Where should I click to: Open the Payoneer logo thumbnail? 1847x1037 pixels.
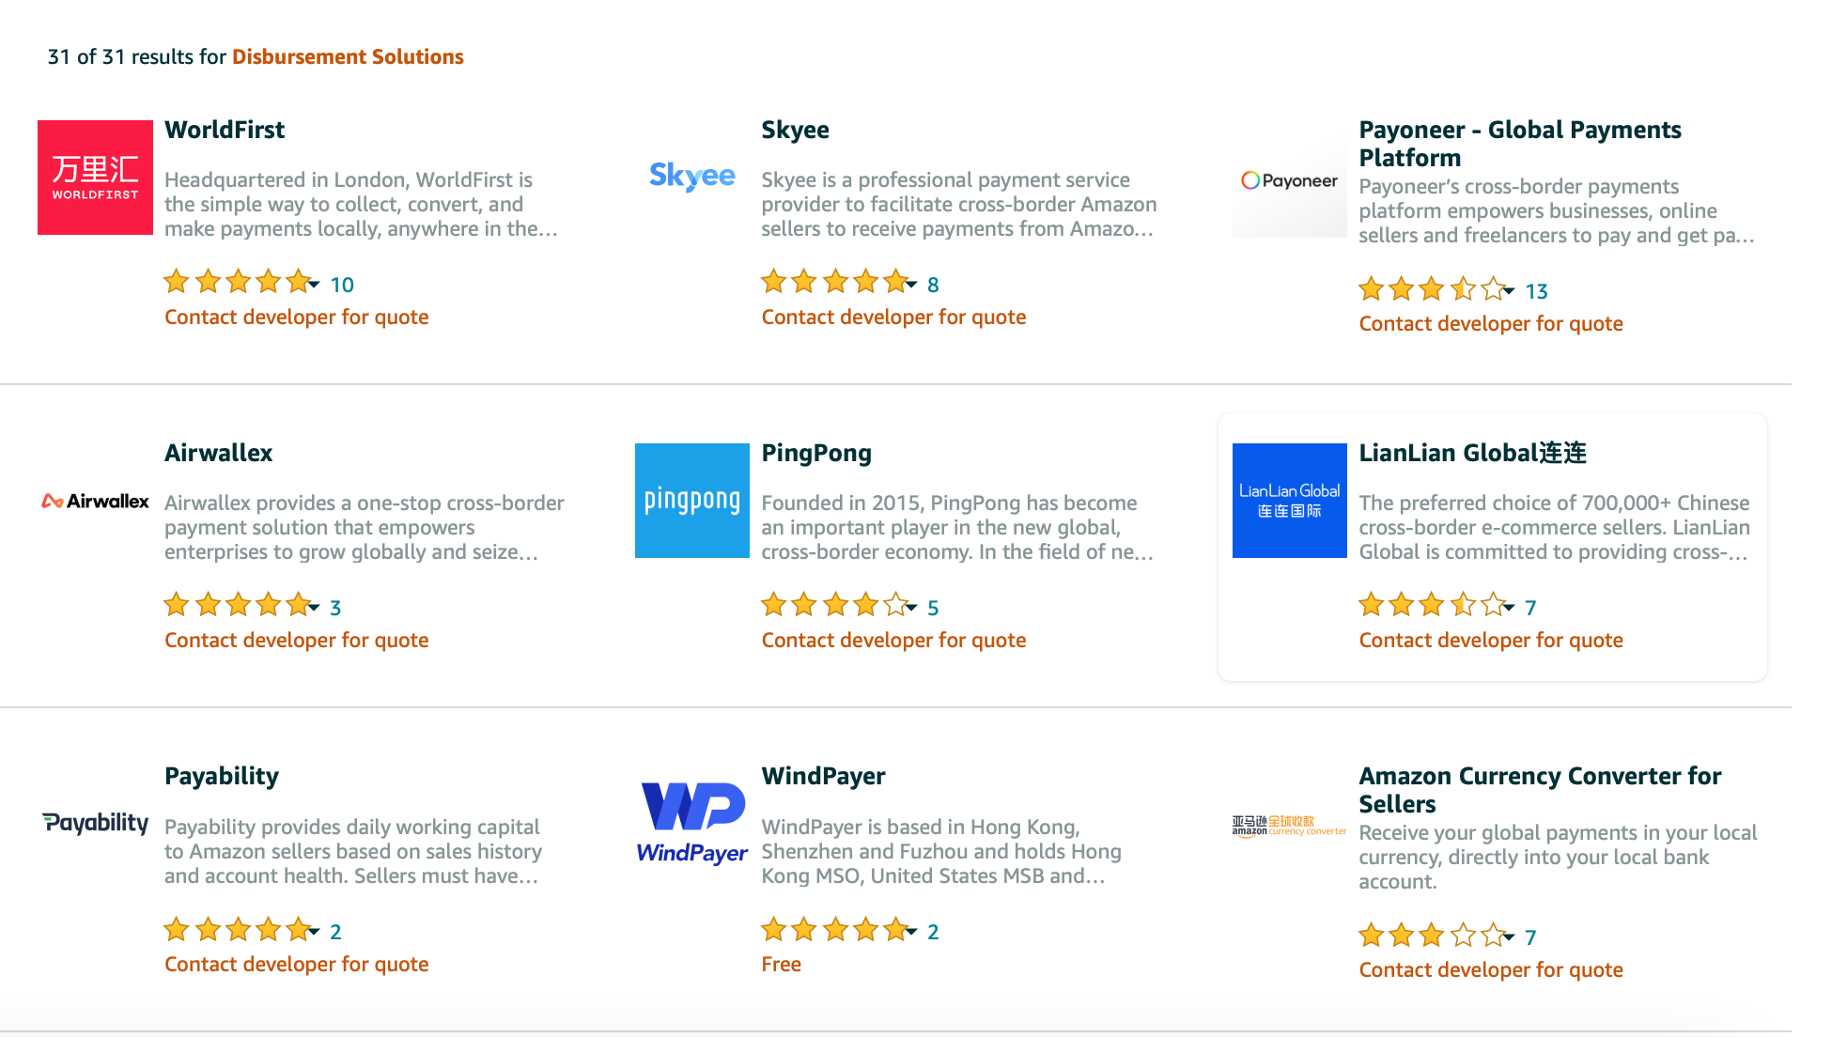(x=1290, y=180)
